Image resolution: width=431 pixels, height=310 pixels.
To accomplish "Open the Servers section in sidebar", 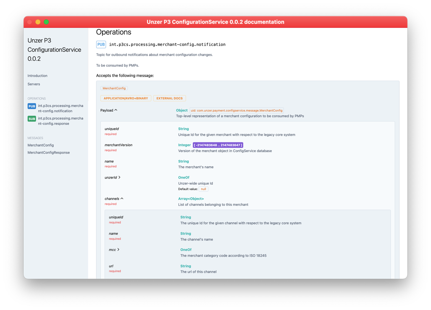I will point(34,84).
